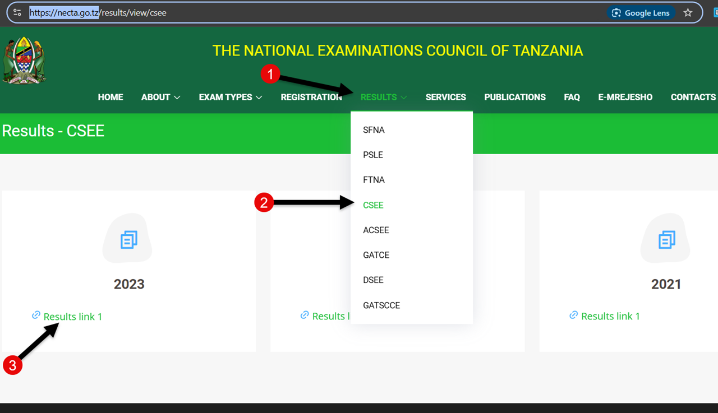This screenshot has width=718, height=413.
Task: Click the 2021 document copy icon
Action: [x=666, y=240]
